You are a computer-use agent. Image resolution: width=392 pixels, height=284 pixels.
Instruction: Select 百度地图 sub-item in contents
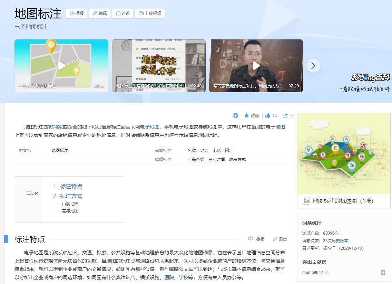[70, 203]
